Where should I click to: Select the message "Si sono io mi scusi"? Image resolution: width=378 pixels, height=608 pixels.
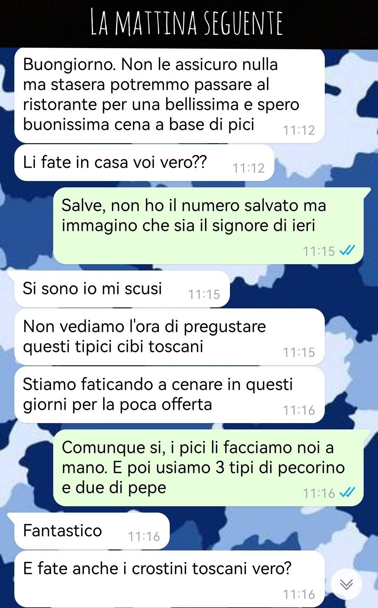(122, 289)
